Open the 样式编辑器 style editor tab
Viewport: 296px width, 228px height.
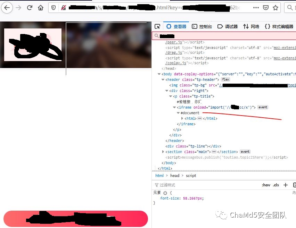click(279, 27)
